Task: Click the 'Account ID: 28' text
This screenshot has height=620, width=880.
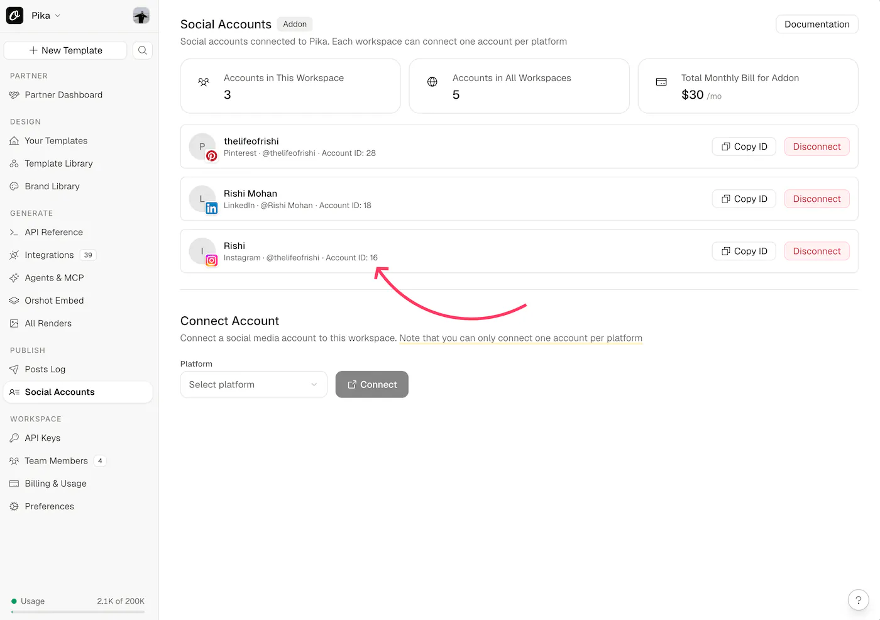Action: pyautogui.click(x=349, y=153)
